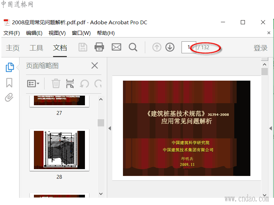Click the displayed PDF title page
This screenshot has height=205, width=274.
click(x=187, y=128)
